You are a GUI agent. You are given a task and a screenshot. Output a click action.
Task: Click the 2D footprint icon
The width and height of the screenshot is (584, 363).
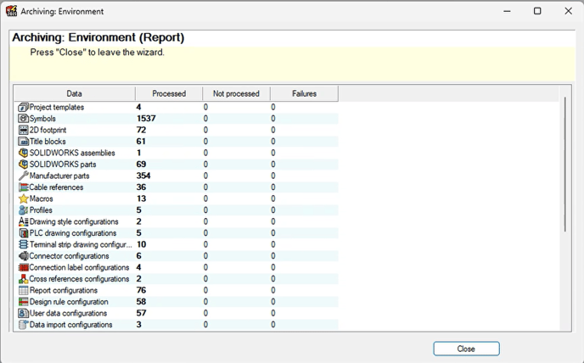(23, 130)
